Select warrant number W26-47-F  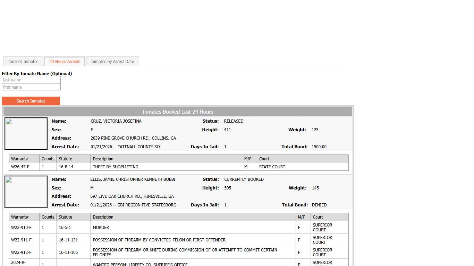20,167
